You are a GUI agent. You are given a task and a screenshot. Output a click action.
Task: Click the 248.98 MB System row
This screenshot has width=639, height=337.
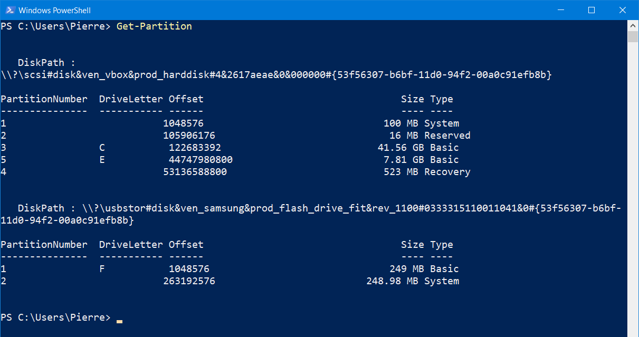tap(230, 281)
